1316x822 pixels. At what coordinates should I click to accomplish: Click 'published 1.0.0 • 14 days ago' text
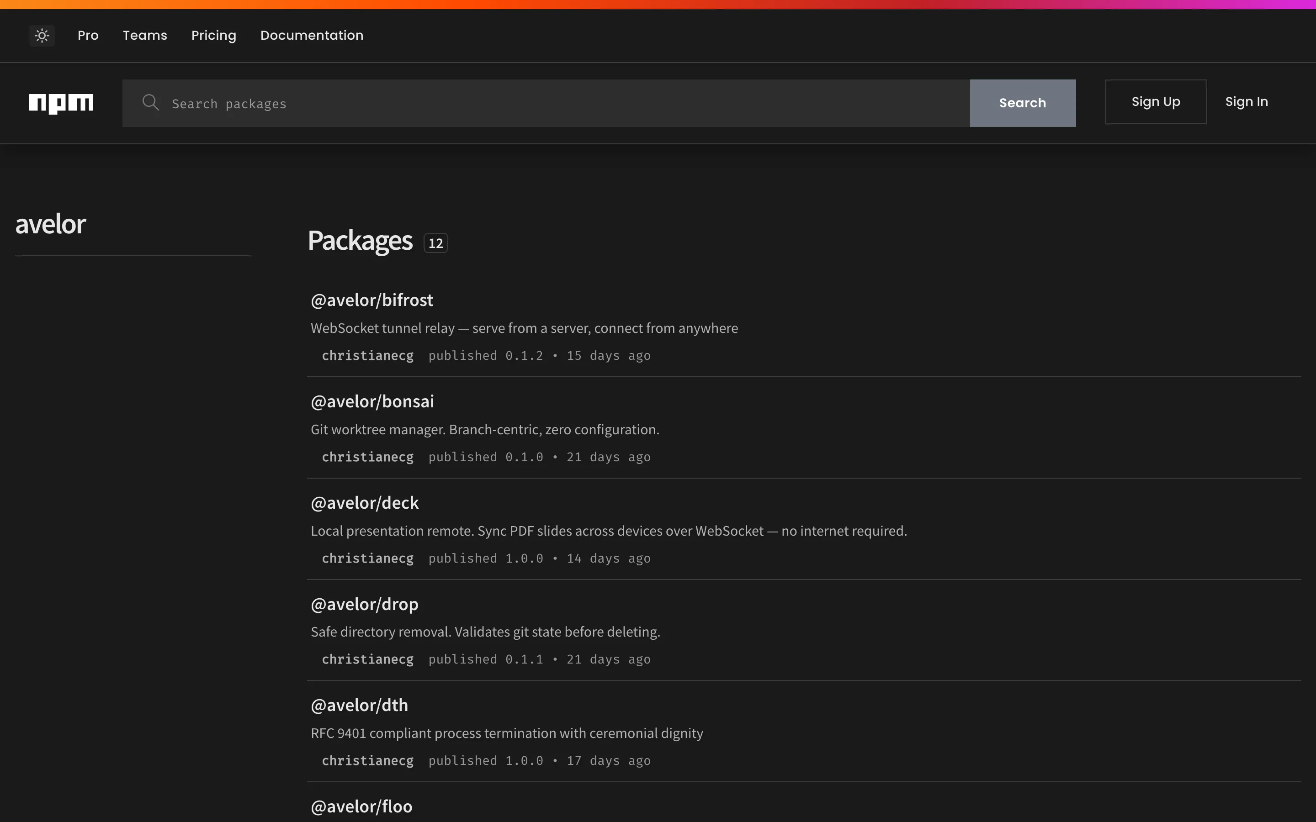pos(540,559)
